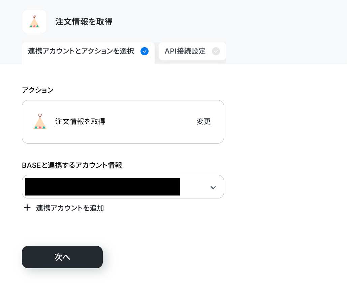Click the BASE tent icon inside action card

point(40,122)
